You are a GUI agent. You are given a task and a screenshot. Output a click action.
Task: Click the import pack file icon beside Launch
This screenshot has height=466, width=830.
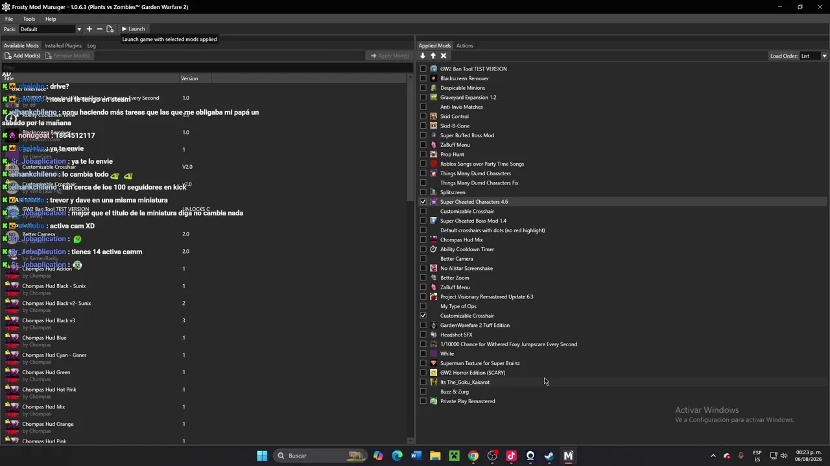tap(110, 29)
